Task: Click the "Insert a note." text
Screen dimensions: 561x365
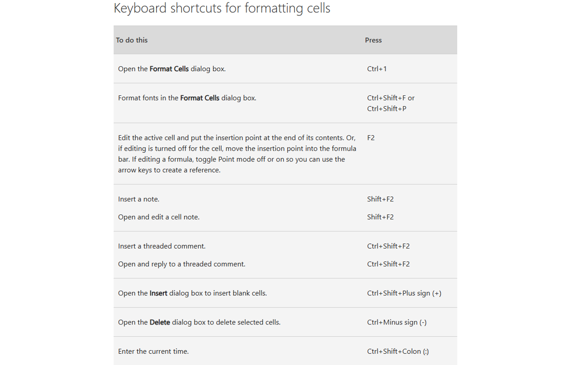Action: coord(138,199)
